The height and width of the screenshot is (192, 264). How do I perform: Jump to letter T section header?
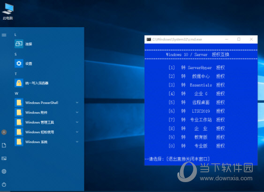coord(15,74)
